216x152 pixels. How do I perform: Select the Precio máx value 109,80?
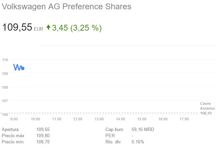pyautogui.click(x=43, y=135)
